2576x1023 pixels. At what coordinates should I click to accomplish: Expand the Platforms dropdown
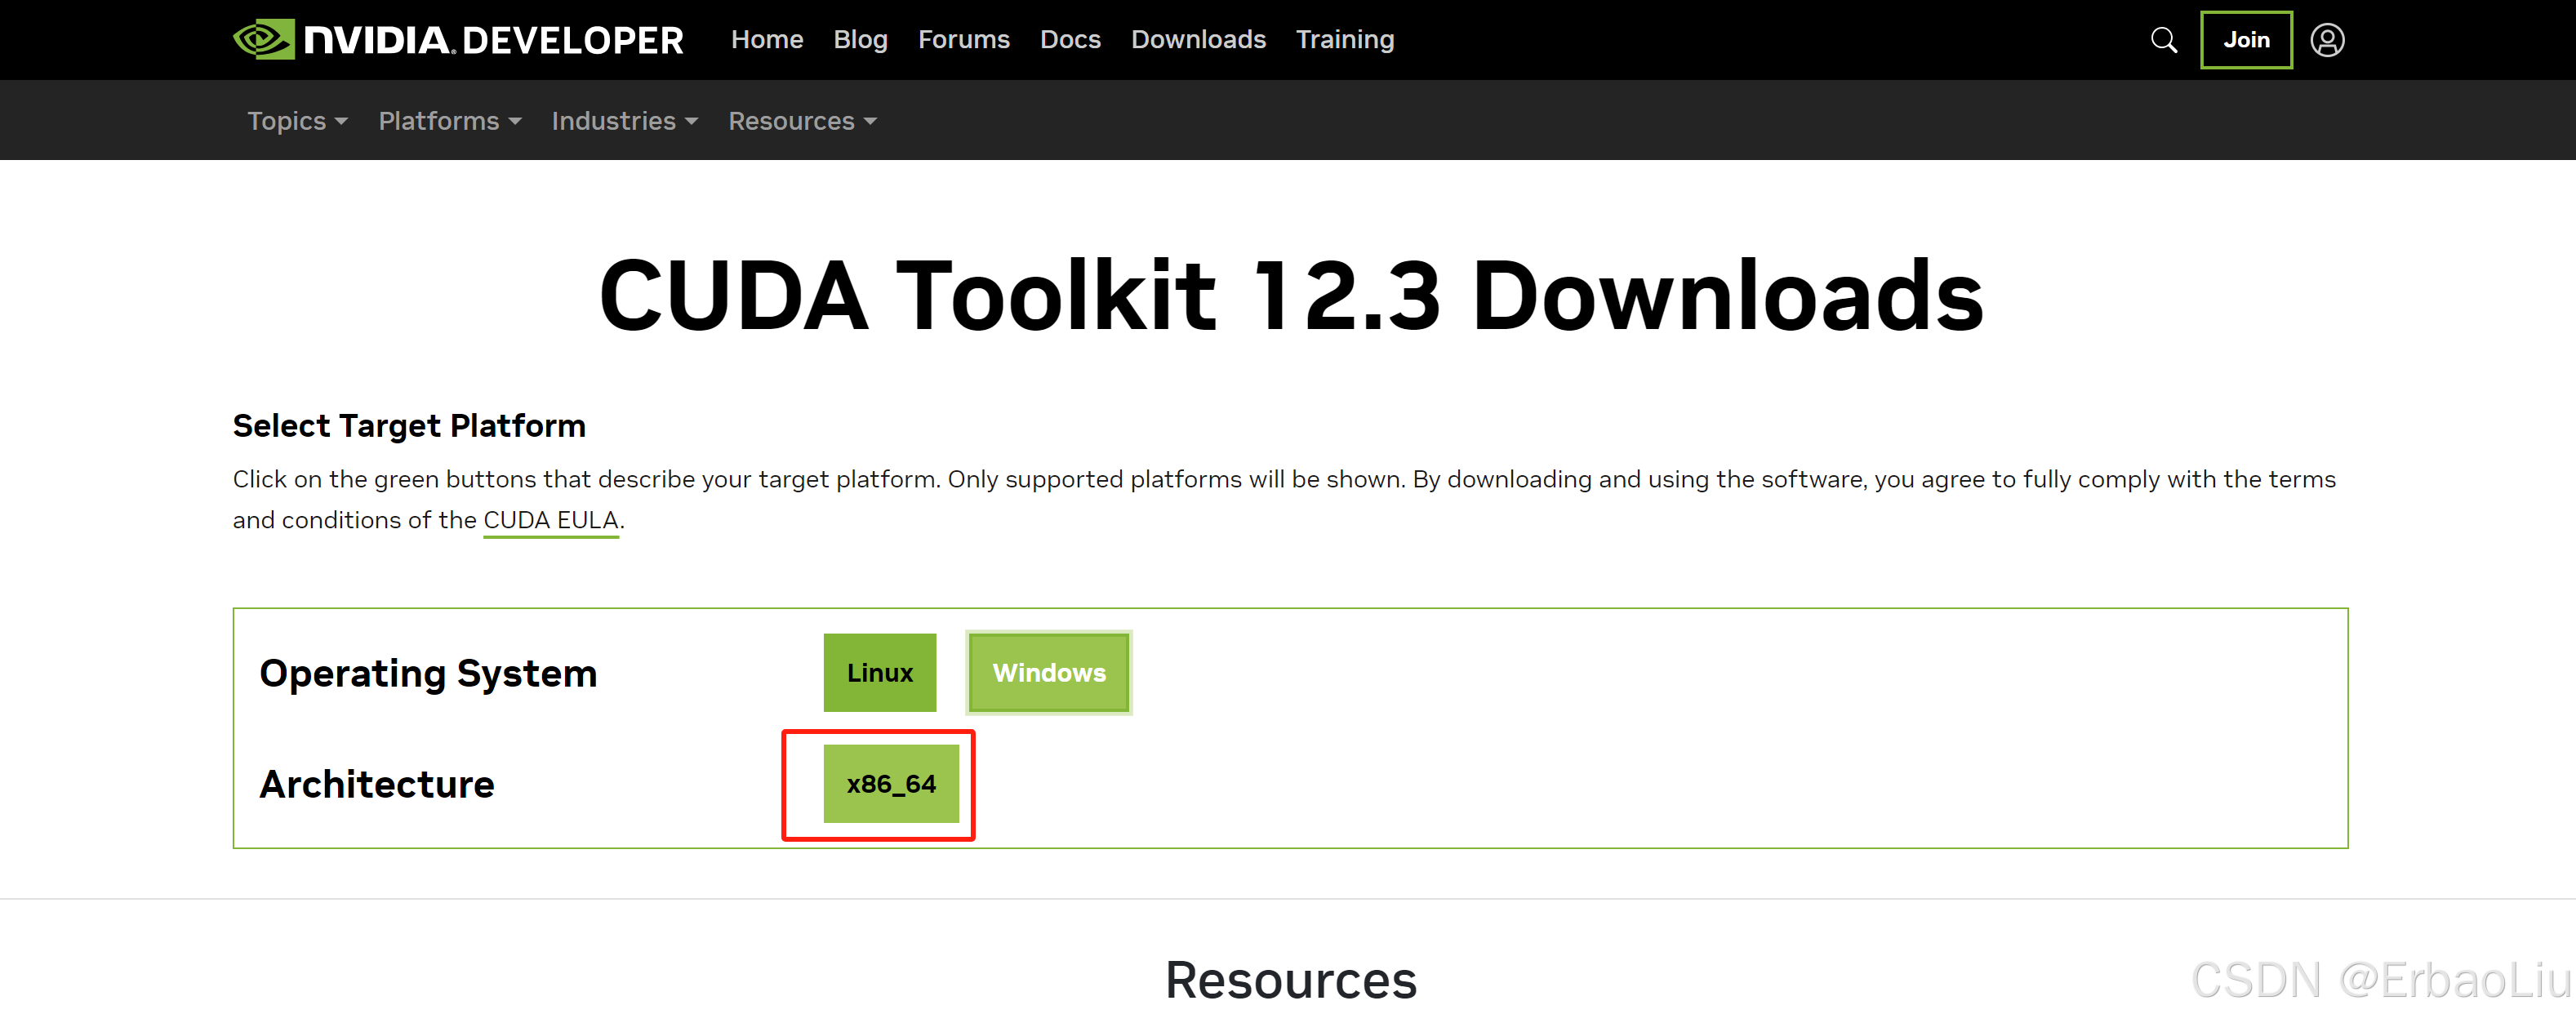pyautogui.click(x=450, y=121)
